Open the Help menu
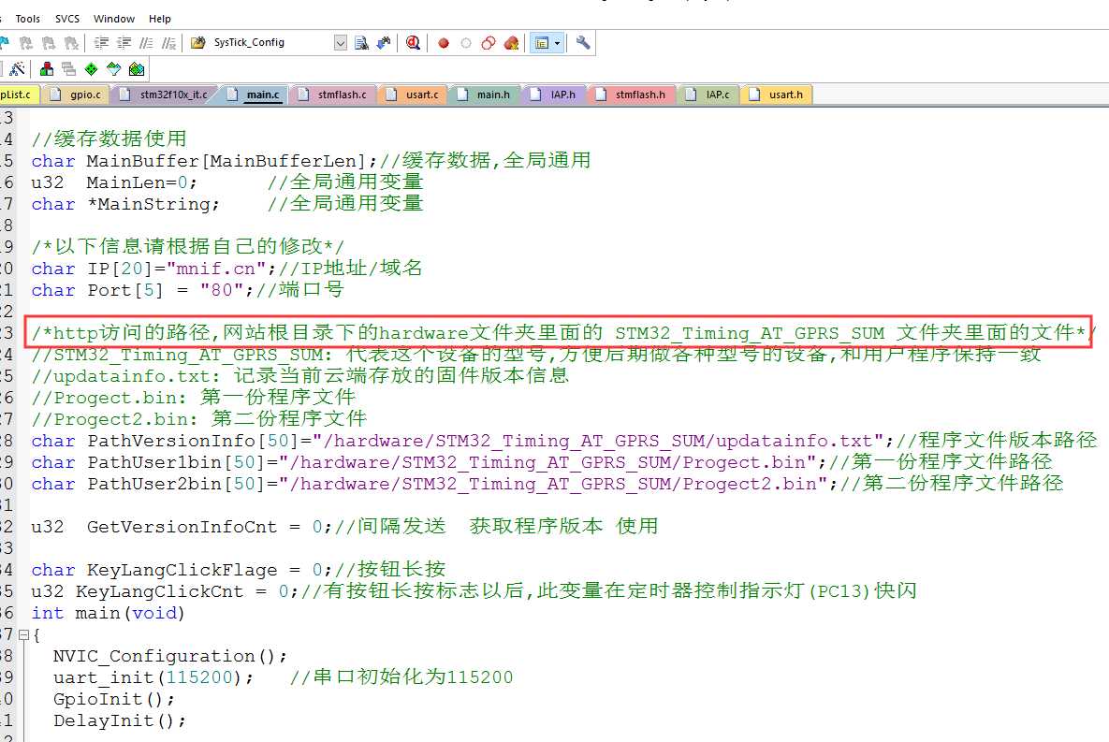 click(x=160, y=19)
